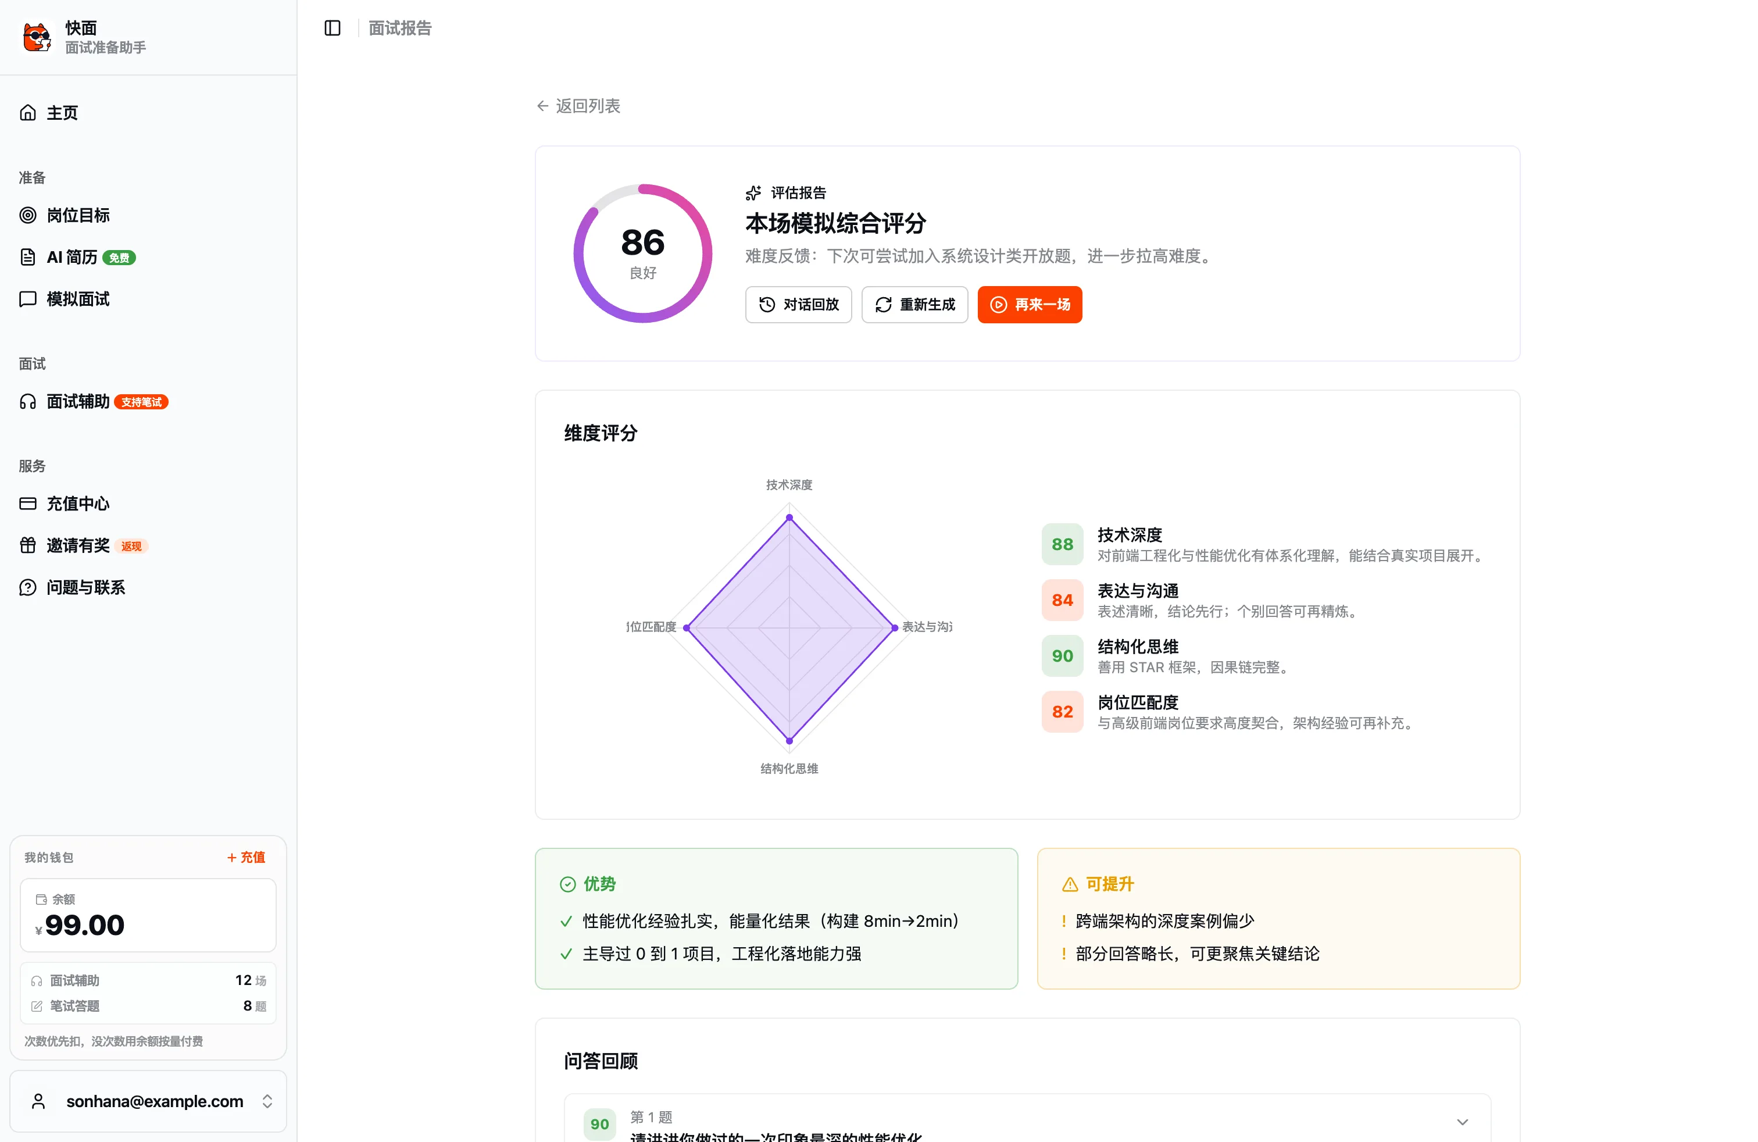Screen dimensions: 1758x1142
Task: Click the chat bubble icon beside 模拟面试
Action: click(28, 299)
